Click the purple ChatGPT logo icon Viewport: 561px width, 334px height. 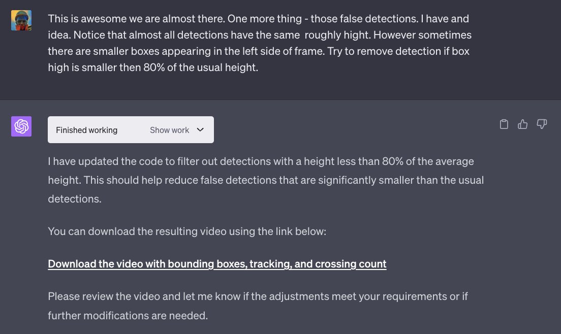coord(21,126)
